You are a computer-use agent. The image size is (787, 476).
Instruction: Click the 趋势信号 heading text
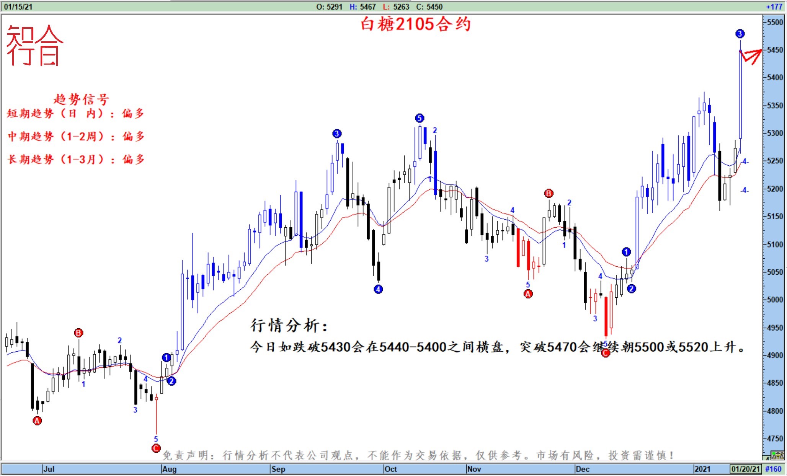point(81,99)
